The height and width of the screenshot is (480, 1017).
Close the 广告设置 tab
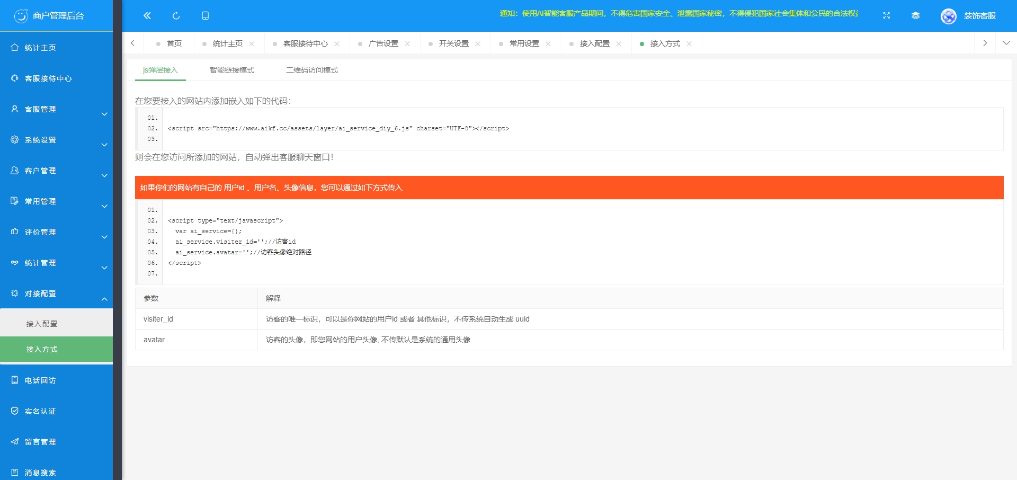(x=407, y=44)
